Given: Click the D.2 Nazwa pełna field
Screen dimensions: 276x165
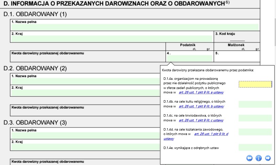Looking at the screenshot, I should click(85, 81).
